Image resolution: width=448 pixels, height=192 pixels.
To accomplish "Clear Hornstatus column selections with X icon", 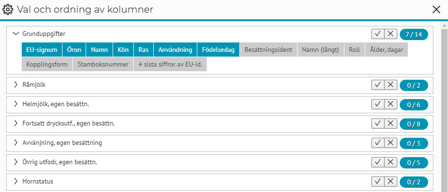I will tap(391, 182).
